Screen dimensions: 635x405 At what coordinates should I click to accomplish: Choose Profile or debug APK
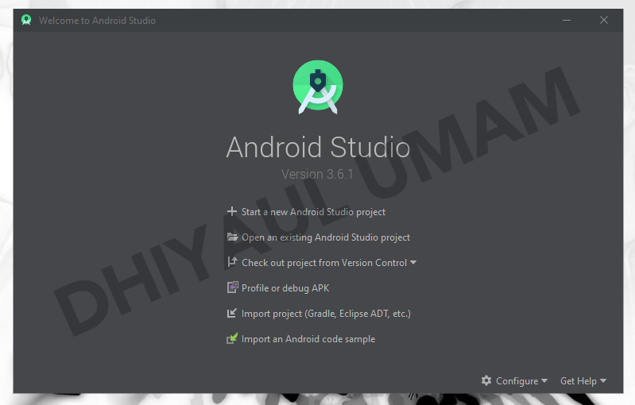(x=285, y=288)
